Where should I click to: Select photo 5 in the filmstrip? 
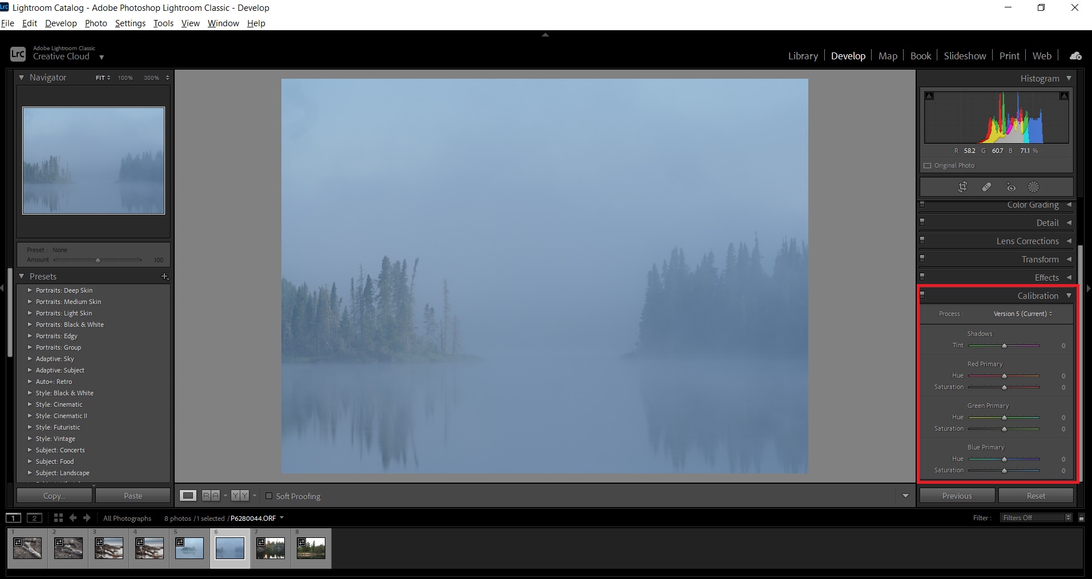189,548
